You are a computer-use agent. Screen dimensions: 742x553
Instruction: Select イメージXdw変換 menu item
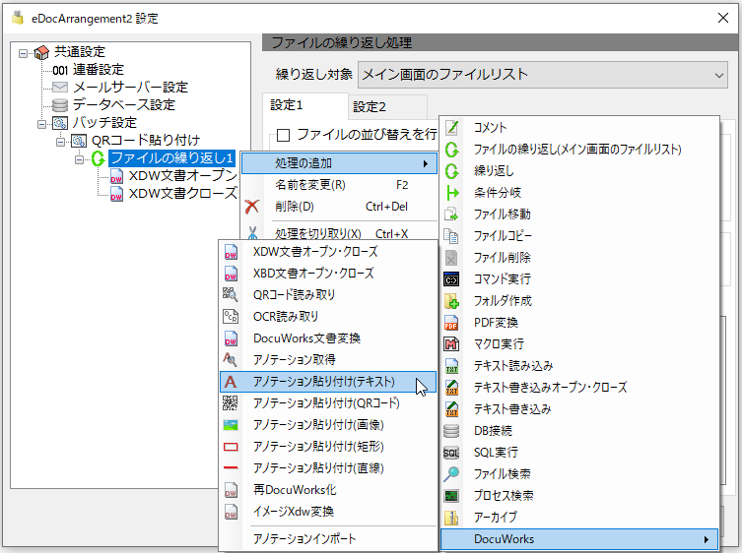coord(328,512)
